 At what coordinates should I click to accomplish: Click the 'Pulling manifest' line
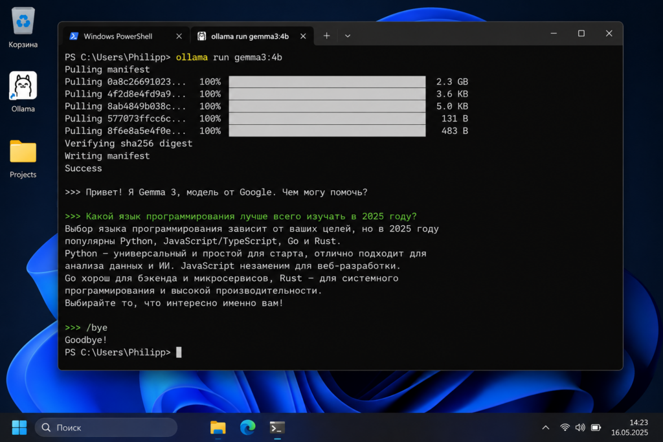tap(107, 70)
